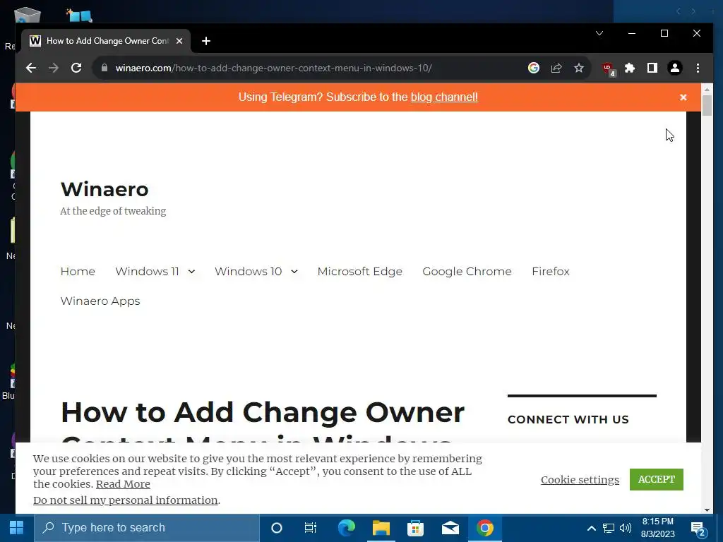The image size is (723, 542).
Task: Open the uBlock Origin extension icon
Action: [609, 68]
